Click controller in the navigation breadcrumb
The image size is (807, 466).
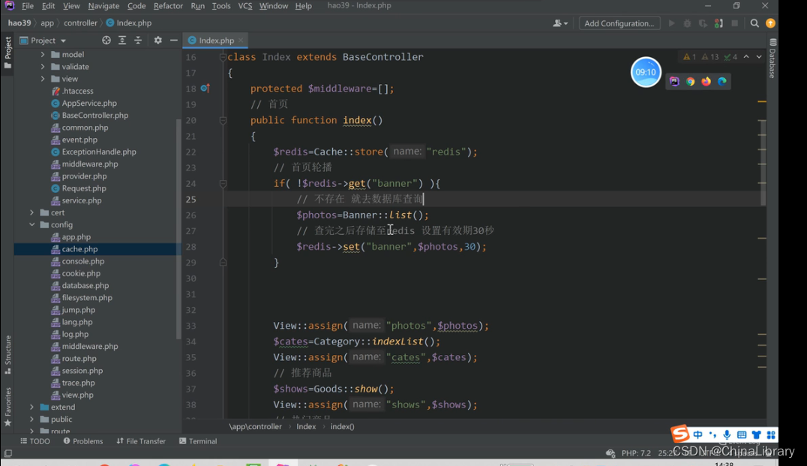(80, 23)
